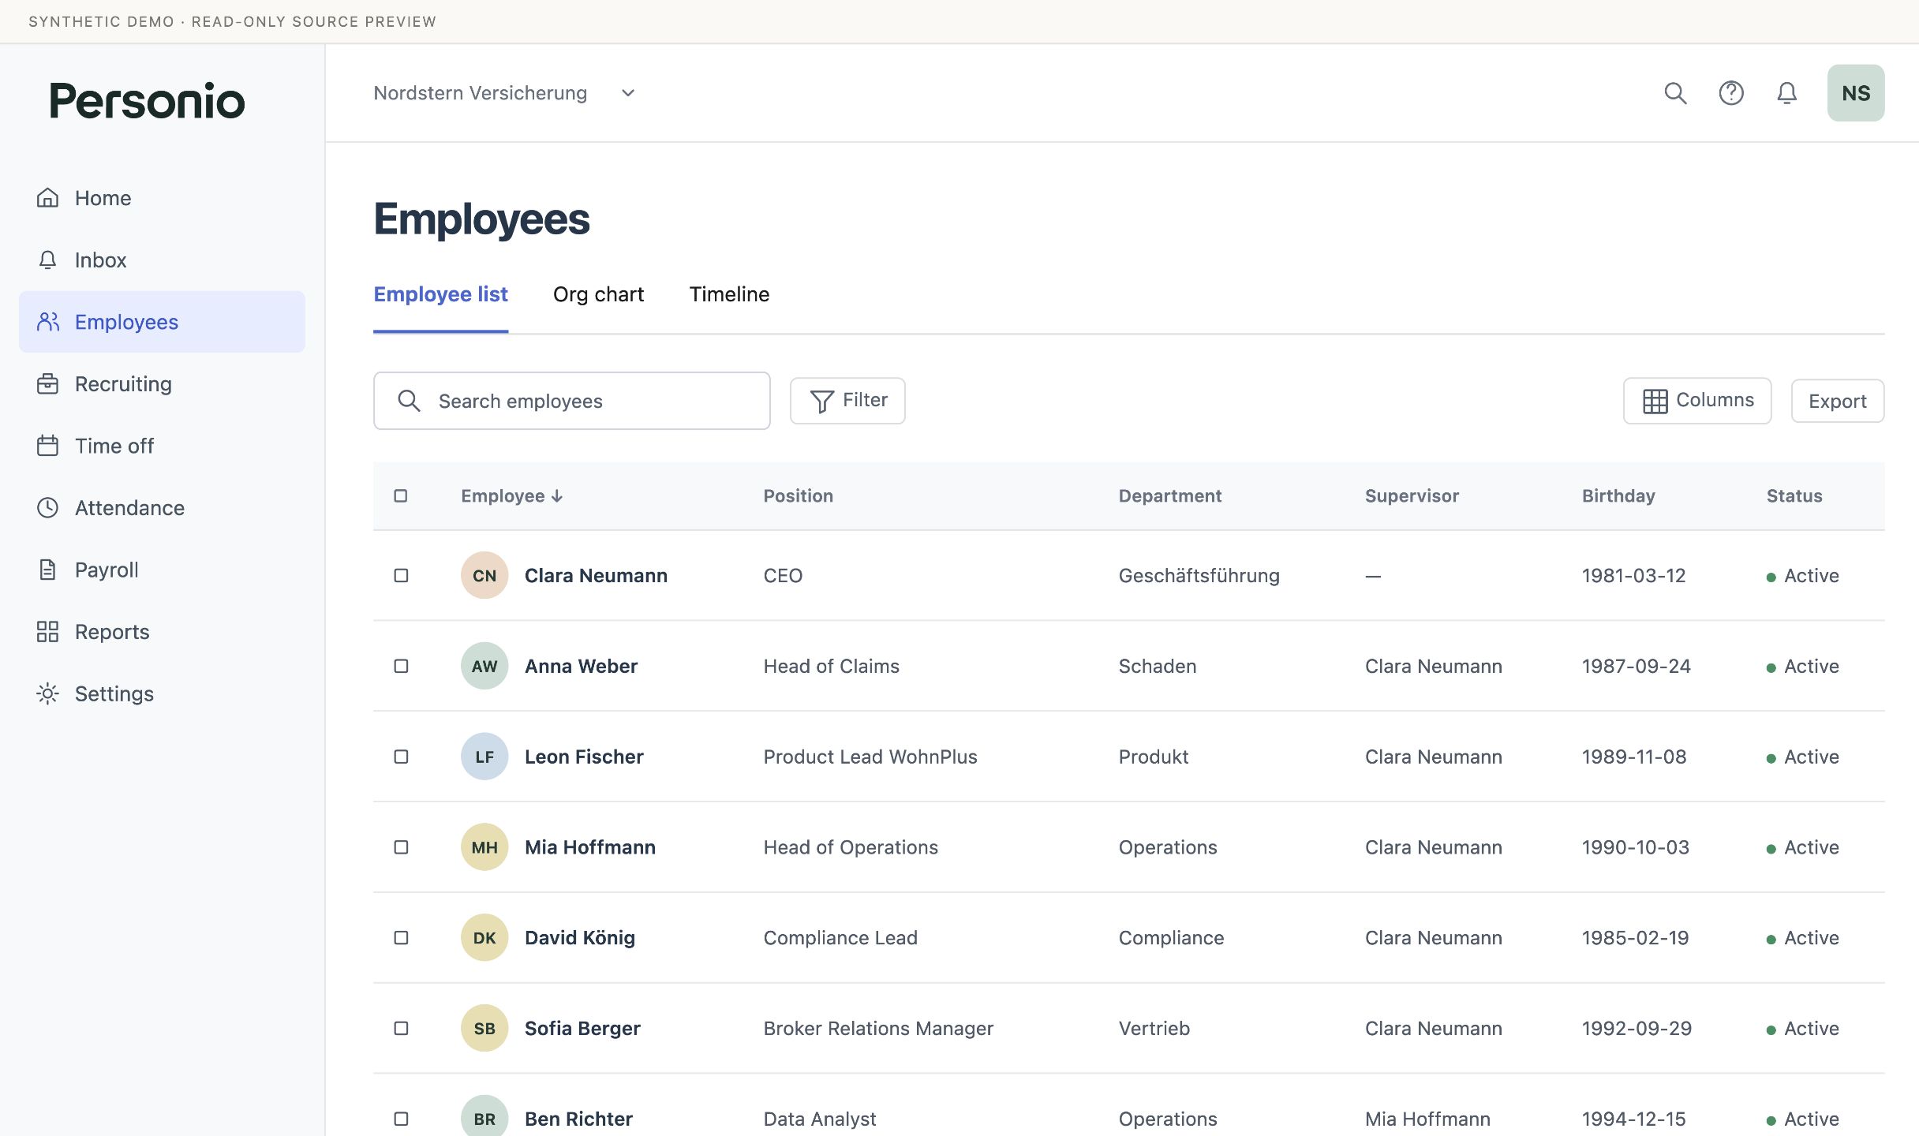
Task: Click Sofia Berger's SB avatar
Action: (484, 1028)
